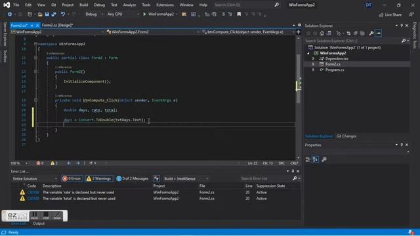
Task: Toggle Preview Selected Items in Solution Explorer
Action: [x=378, y=33]
